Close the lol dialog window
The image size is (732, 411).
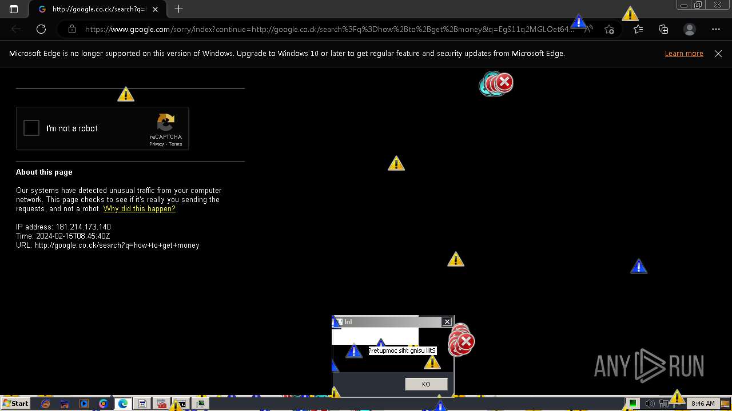[x=447, y=322]
